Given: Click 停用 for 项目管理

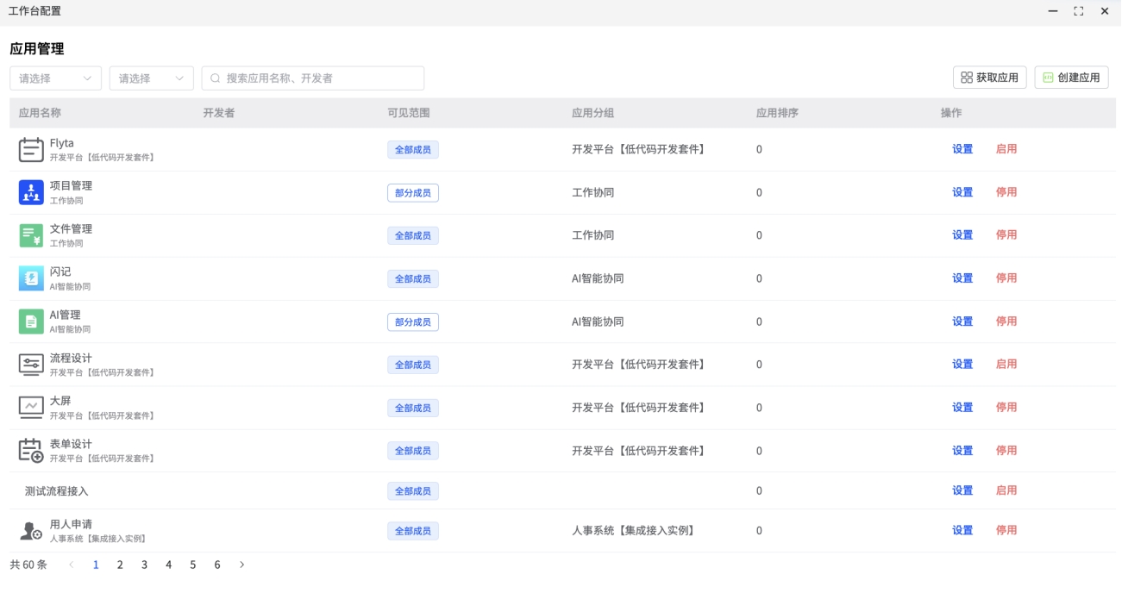Looking at the screenshot, I should pos(1006,192).
